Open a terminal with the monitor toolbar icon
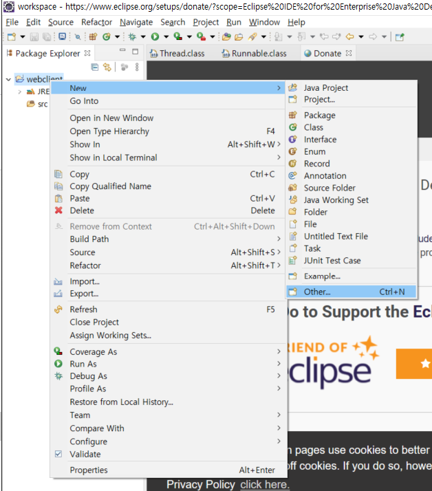432x491 pixels. point(63,36)
